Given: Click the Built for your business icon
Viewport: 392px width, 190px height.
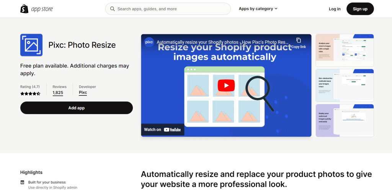Looking at the screenshot, I should tap(23, 182).
